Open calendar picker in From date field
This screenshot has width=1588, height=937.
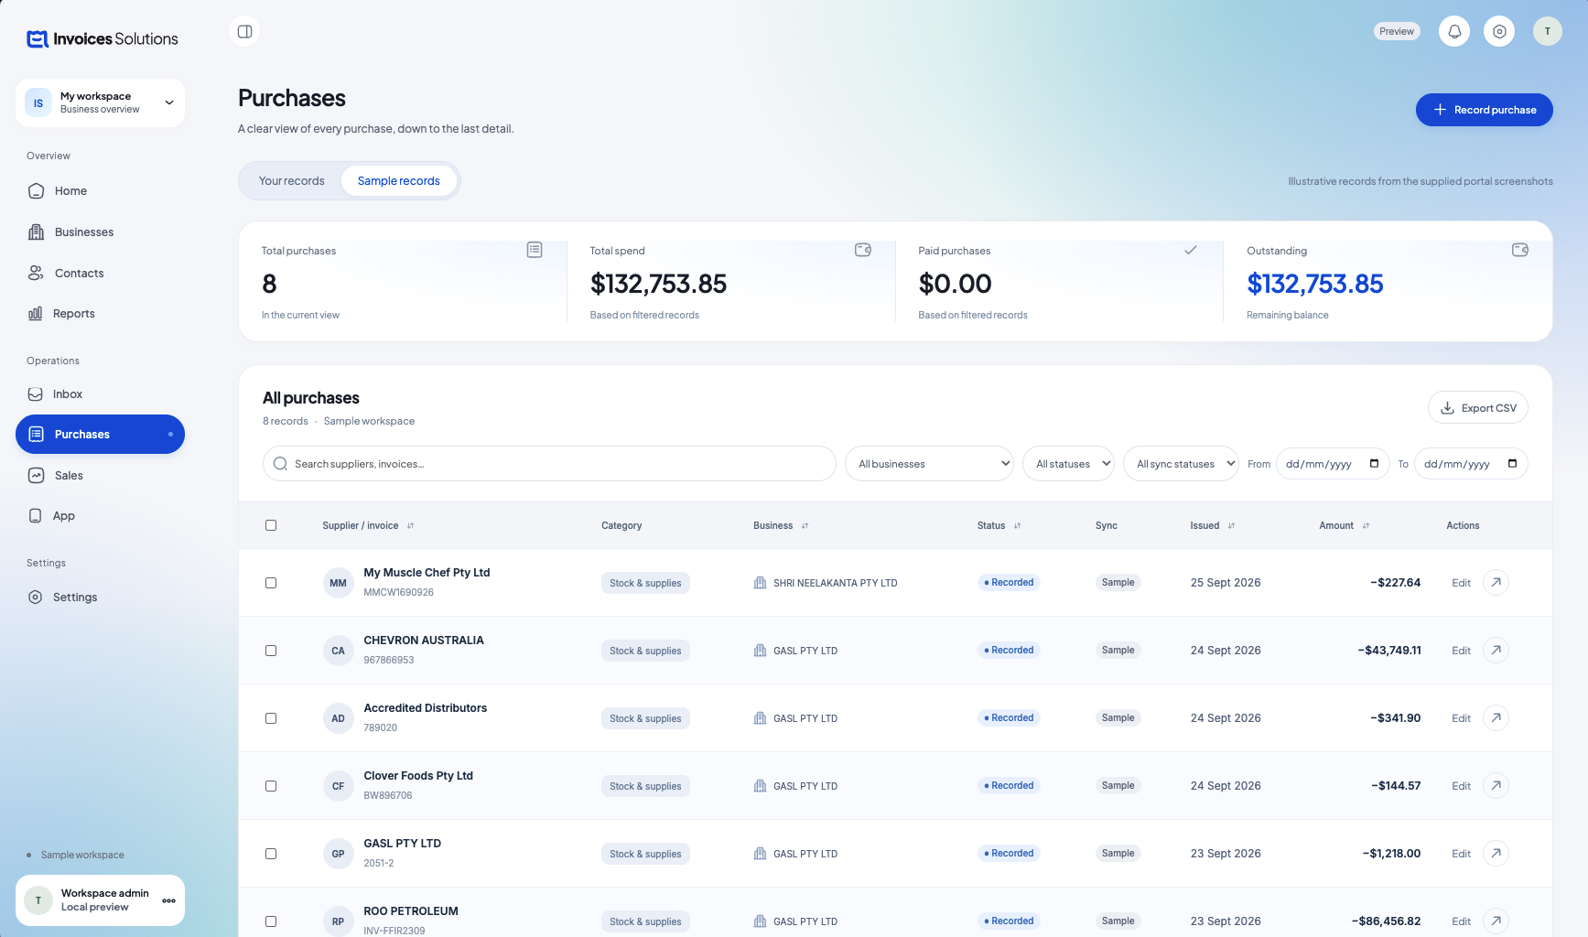coord(1374,463)
